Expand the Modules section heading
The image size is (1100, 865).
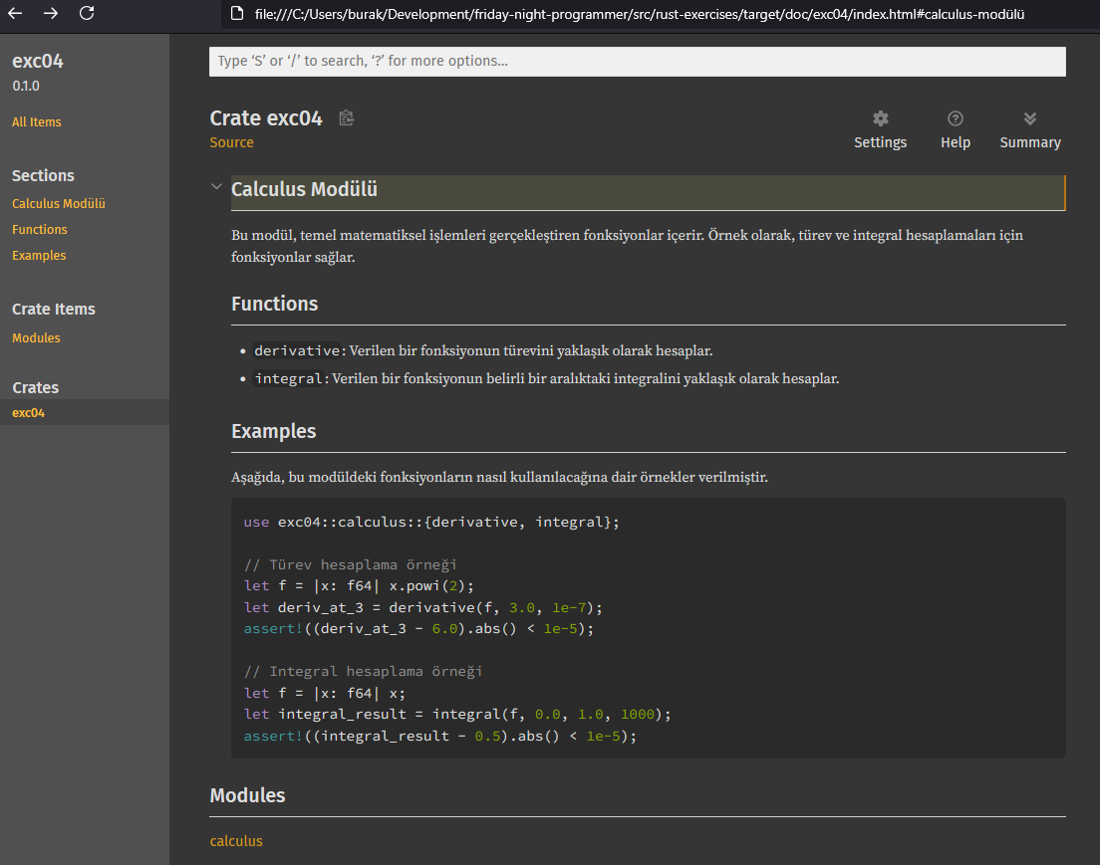(x=247, y=795)
